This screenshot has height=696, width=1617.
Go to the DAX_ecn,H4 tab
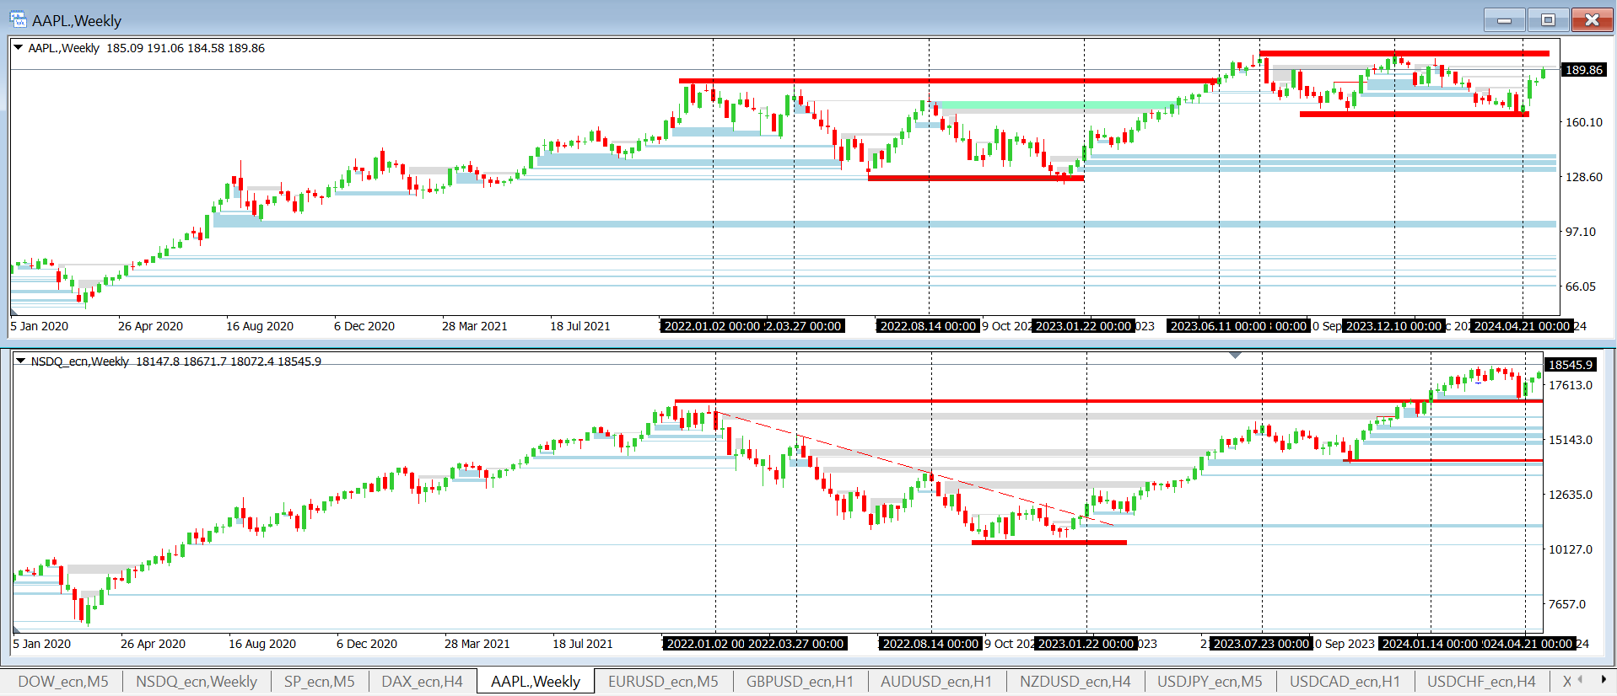tap(422, 681)
